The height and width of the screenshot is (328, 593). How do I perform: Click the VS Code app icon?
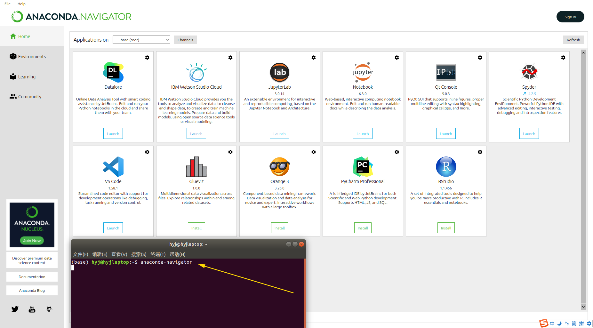(x=113, y=167)
